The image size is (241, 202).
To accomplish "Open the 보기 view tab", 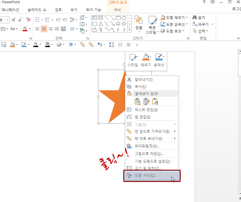I will pyautogui.click(x=74, y=10).
